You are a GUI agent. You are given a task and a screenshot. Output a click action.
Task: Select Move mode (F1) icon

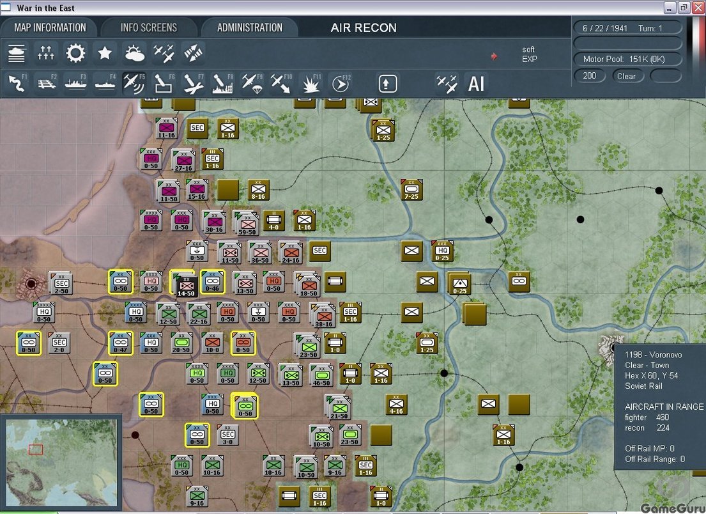(17, 84)
